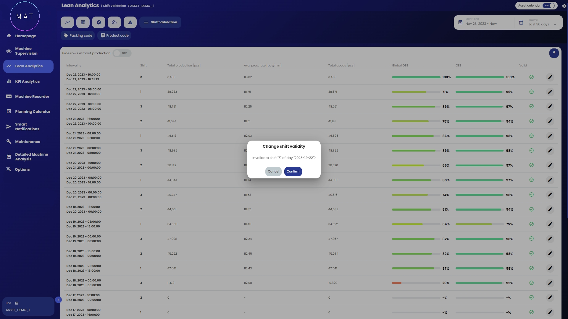Click the circled X toolbar icon
The width and height of the screenshot is (568, 319).
click(x=99, y=22)
